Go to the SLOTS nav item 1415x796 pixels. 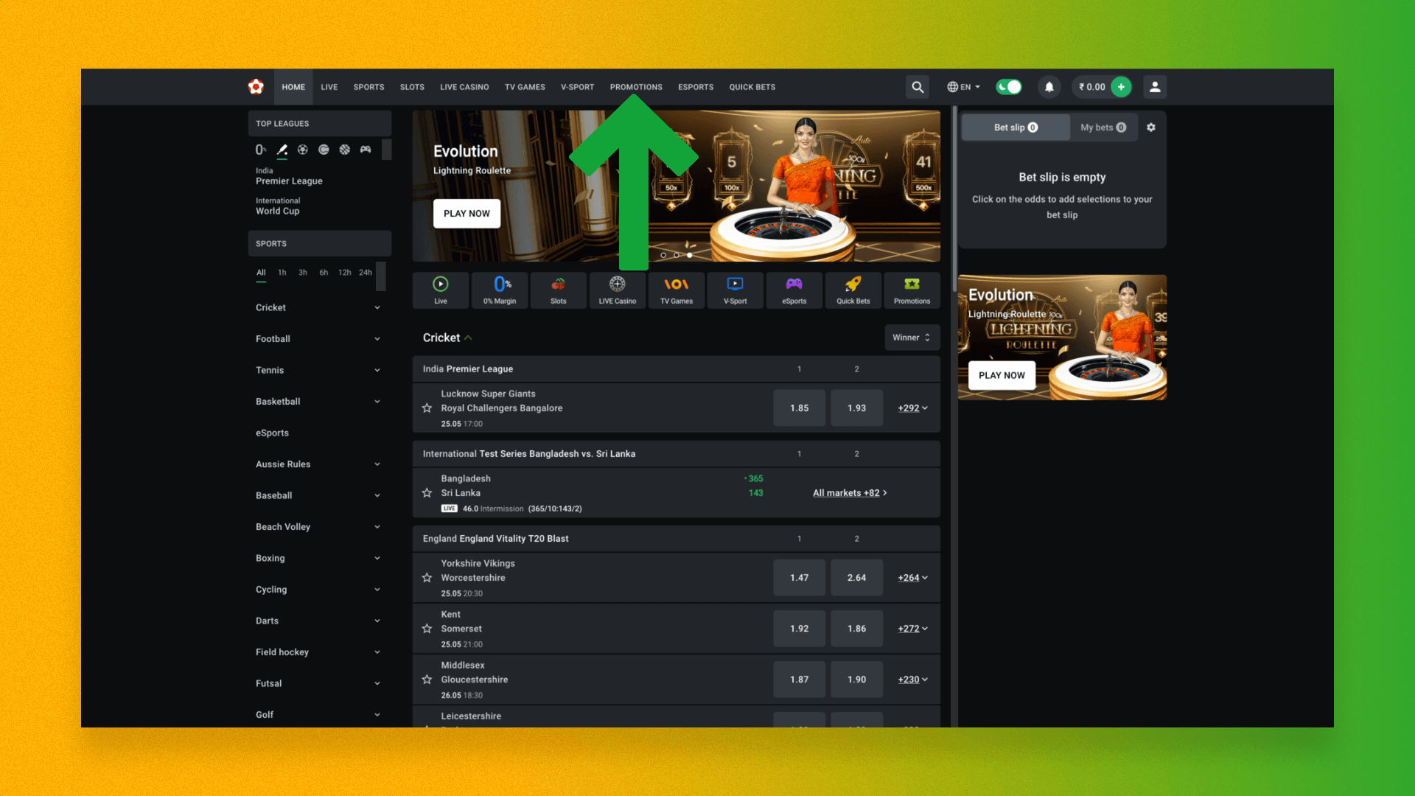click(x=412, y=87)
